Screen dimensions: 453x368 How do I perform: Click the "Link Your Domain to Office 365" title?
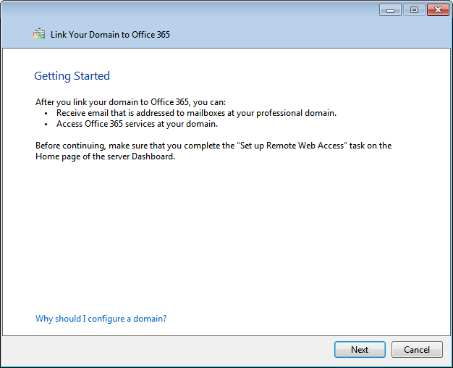click(110, 35)
